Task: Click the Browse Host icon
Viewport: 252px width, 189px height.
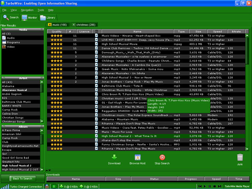Action: coord(138,157)
